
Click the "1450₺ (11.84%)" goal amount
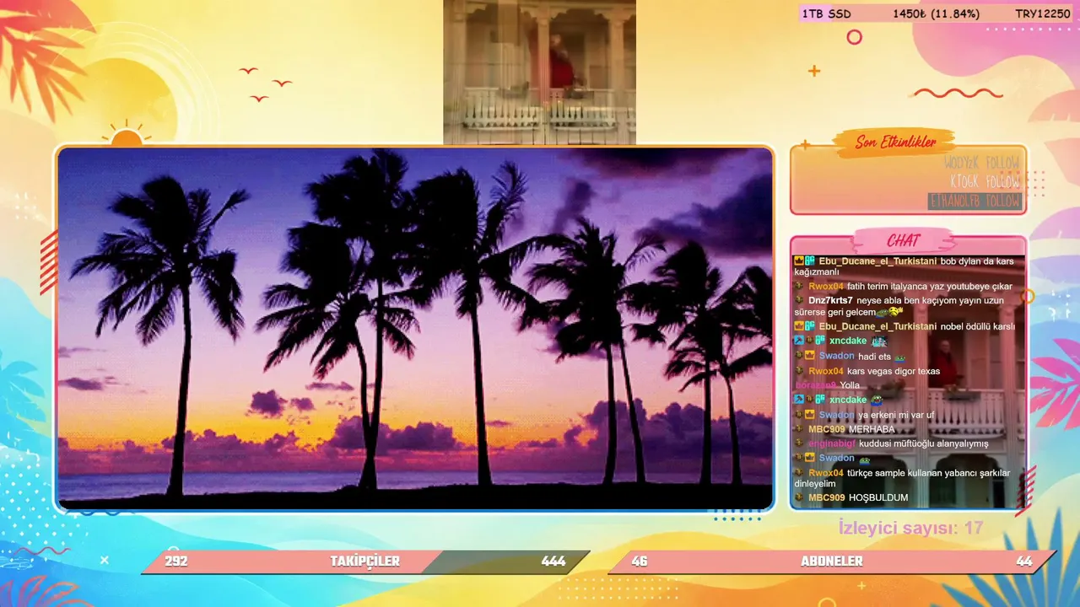(x=936, y=13)
